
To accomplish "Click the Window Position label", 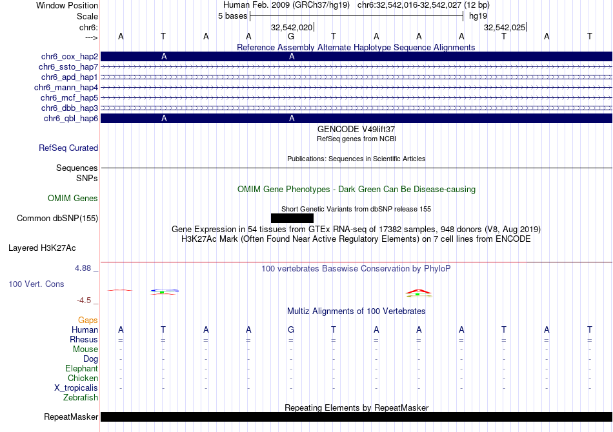I will 67,5.
